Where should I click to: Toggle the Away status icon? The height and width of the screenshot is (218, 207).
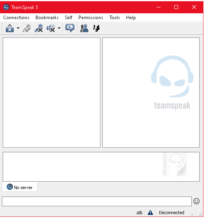27,28
